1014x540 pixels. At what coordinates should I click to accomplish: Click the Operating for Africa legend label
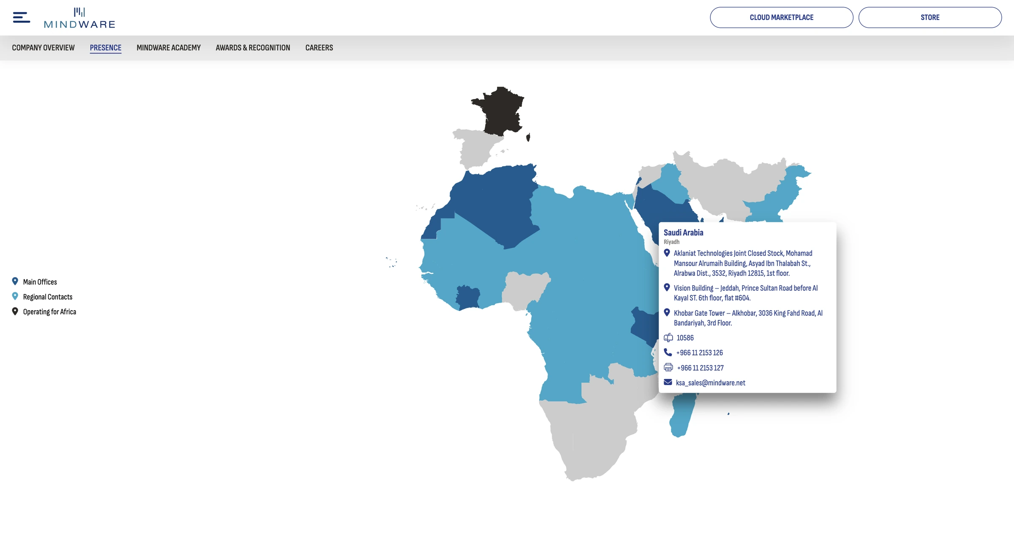[x=50, y=312]
